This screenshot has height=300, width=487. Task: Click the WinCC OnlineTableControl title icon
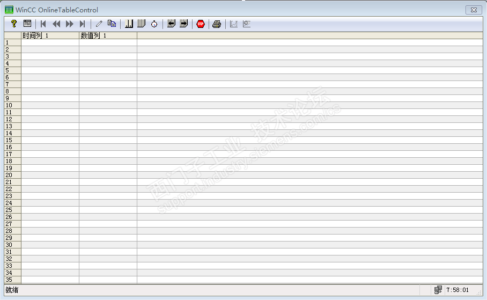pos(9,10)
